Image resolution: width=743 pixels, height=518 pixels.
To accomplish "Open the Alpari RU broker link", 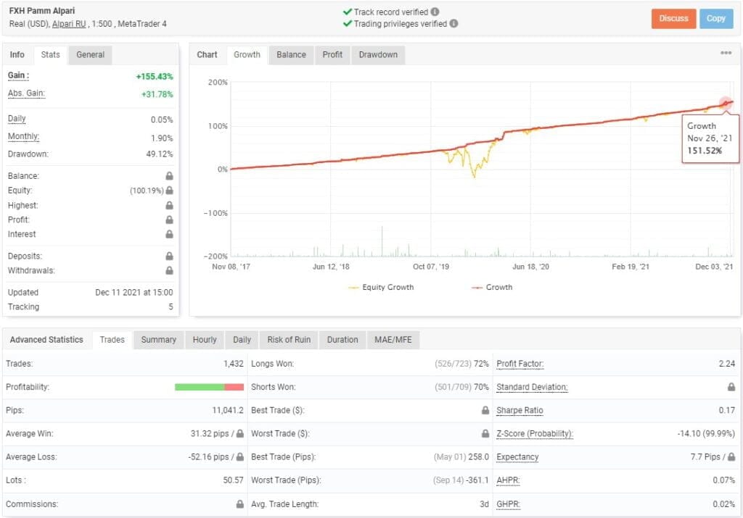I will pos(68,22).
